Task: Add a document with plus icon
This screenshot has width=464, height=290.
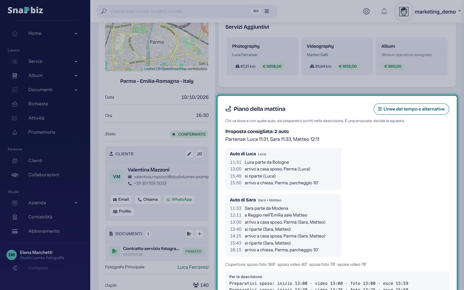Action: click(x=200, y=234)
